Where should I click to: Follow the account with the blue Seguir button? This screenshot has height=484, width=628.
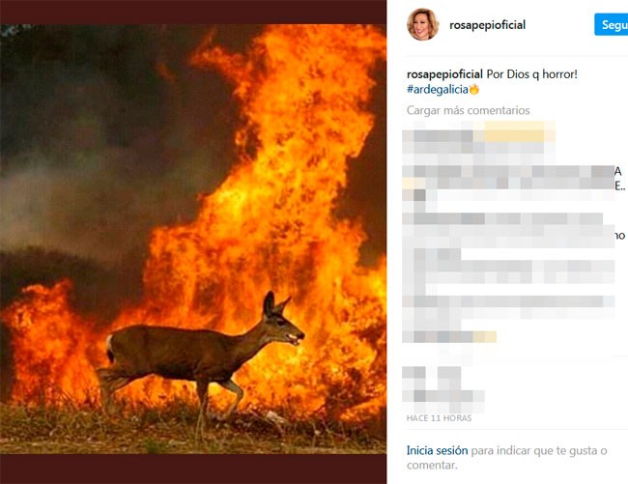[x=612, y=24]
